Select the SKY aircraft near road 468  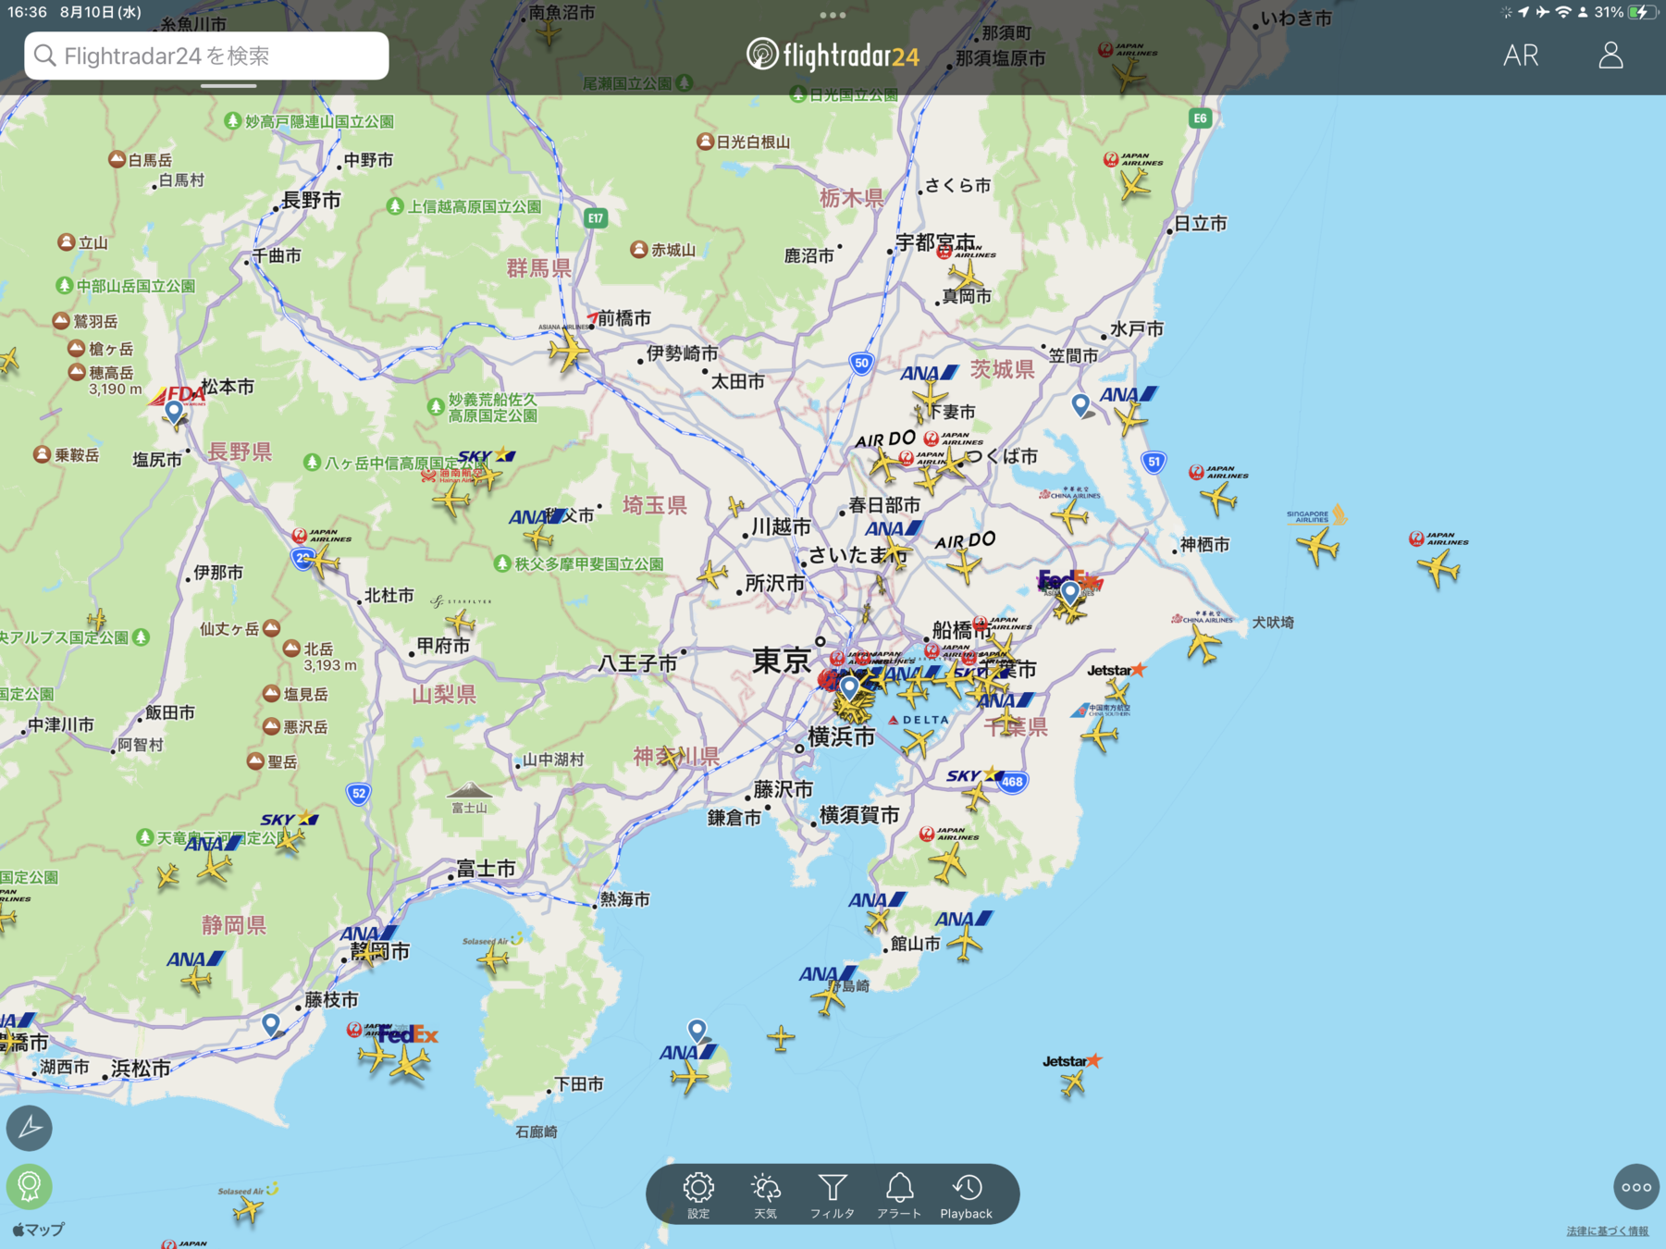click(976, 798)
